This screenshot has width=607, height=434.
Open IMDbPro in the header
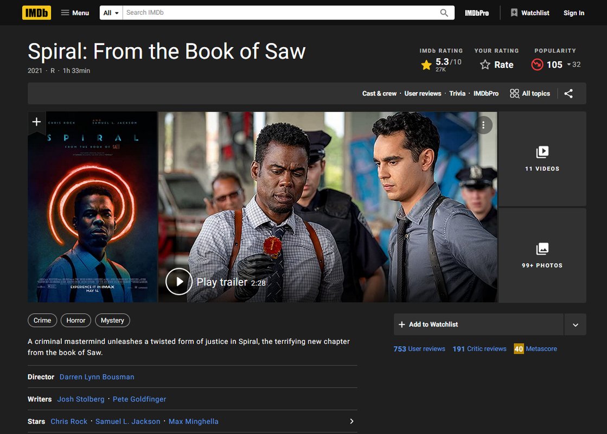click(477, 13)
